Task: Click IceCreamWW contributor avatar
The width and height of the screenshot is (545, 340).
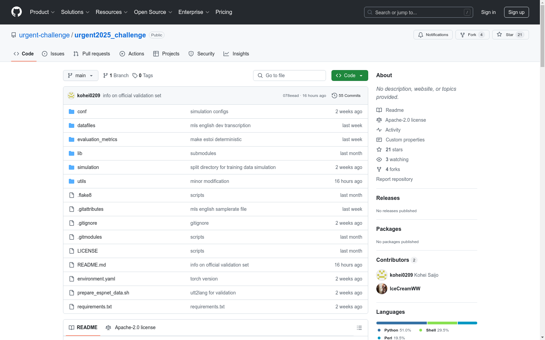Action: pyautogui.click(x=382, y=289)
